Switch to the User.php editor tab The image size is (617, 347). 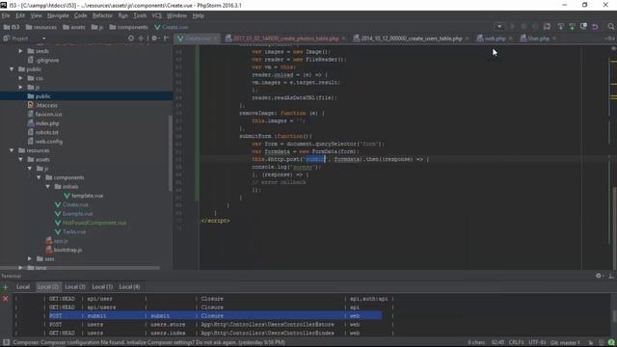coord(538,39)
